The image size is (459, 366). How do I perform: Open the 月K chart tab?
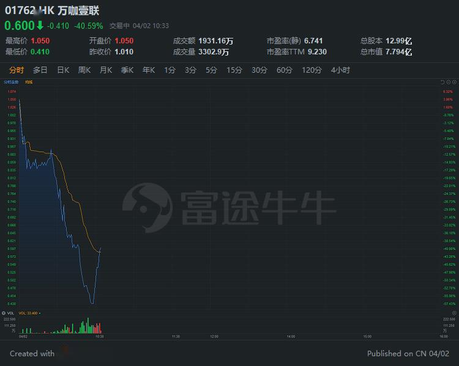point(106,70)
